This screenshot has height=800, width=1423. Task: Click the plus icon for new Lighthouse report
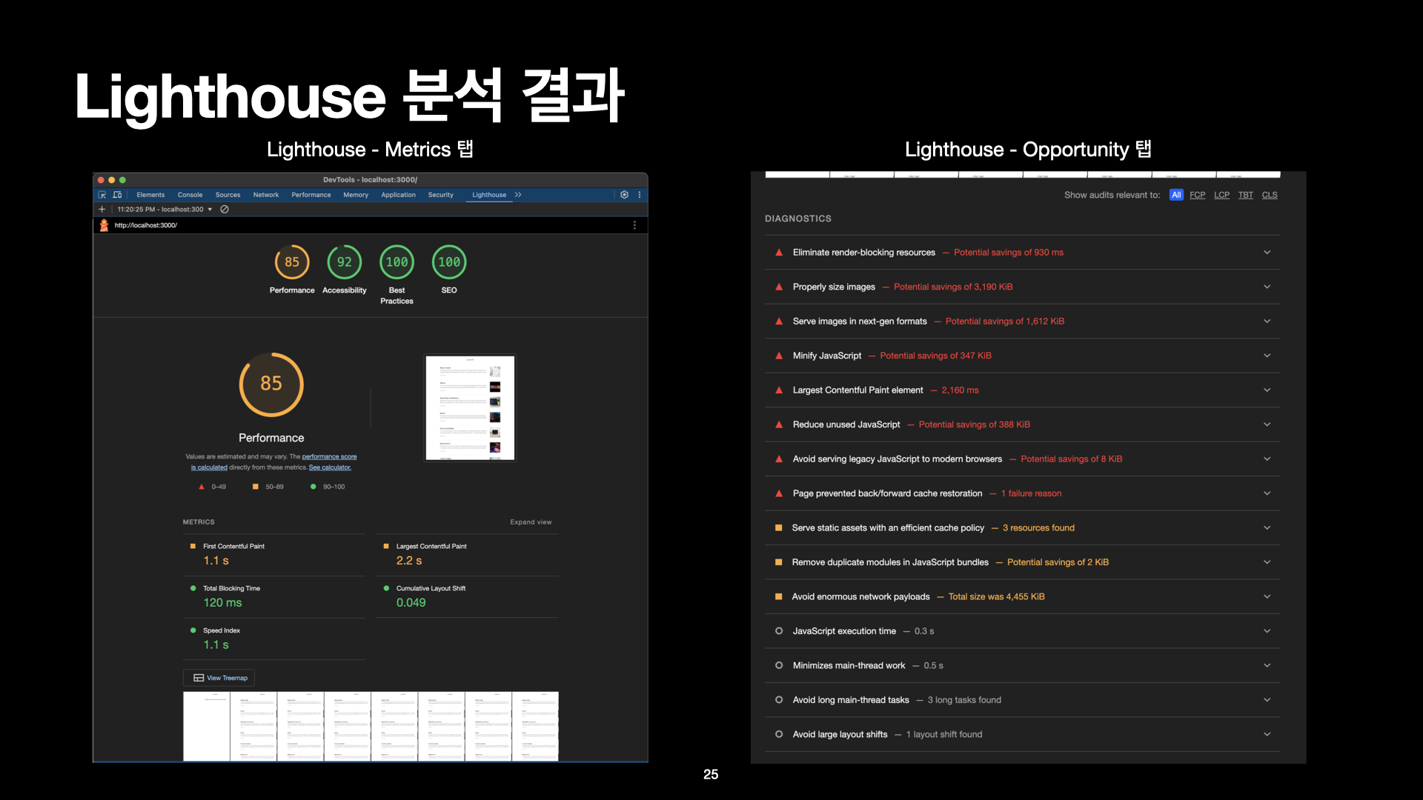[102, 210]
